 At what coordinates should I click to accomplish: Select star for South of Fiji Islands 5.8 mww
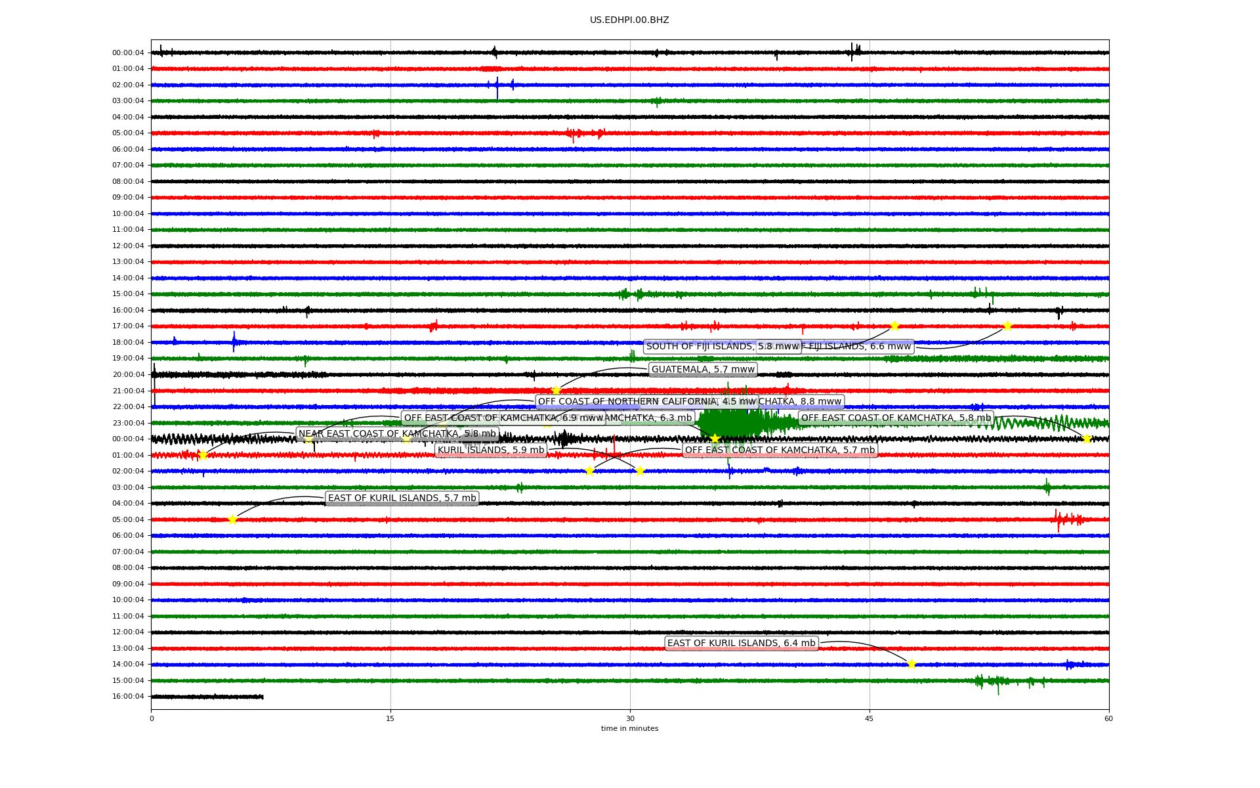(x=894, y=326)
